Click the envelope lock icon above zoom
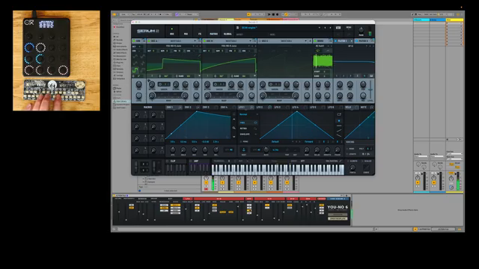This screenshot has height=269, width=479. [234, 114]
